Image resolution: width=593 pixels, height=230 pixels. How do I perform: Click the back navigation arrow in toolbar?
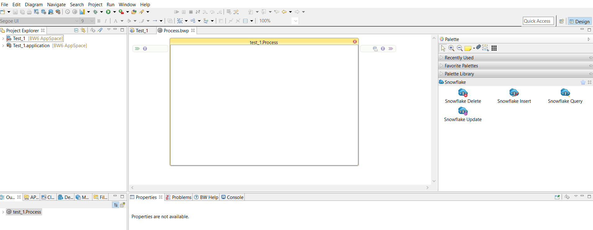click(x=284, y=12)
